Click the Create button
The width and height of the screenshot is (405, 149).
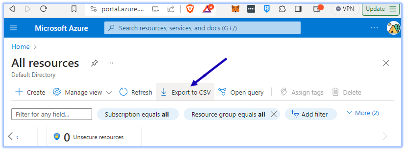tap(30, 92)
